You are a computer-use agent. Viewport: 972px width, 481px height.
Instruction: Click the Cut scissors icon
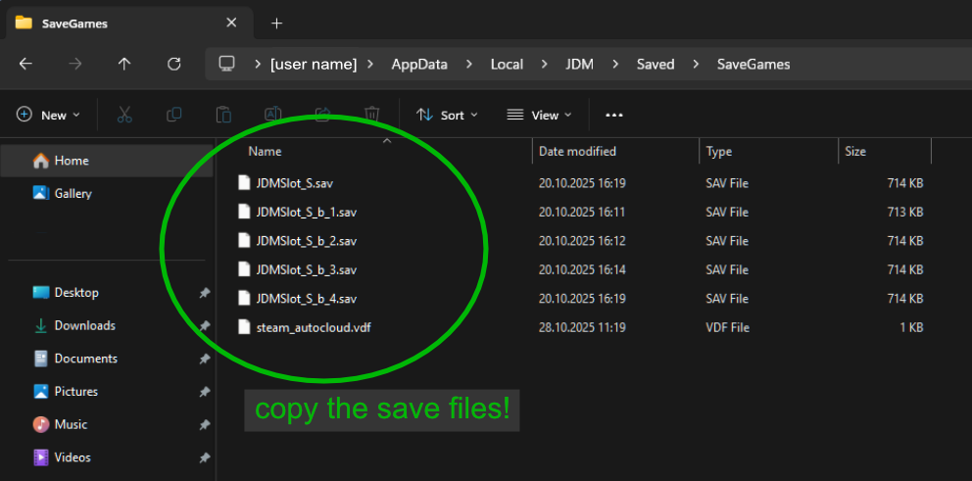coord(124,115)
